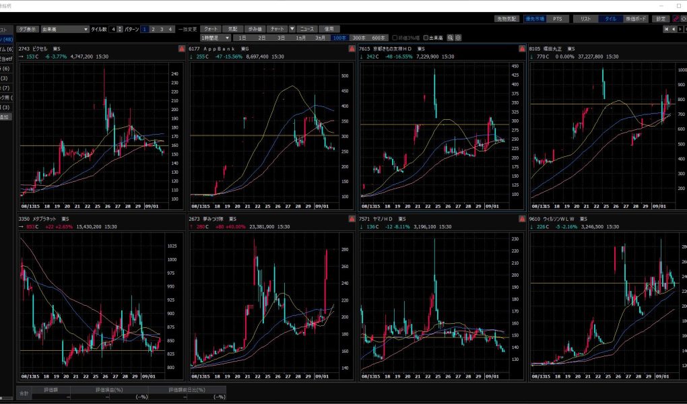687x404 pixels.
Task: Click the red alert icon on the 2743 ピクセル tile
Action: coord(181,49)
